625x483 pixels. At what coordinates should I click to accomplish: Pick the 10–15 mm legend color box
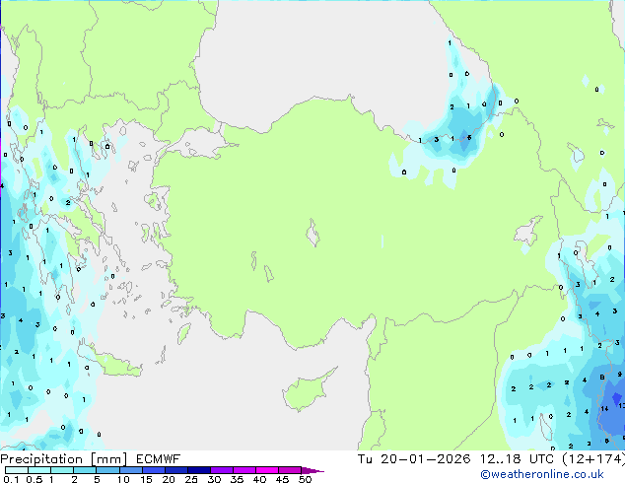[130, 470]
